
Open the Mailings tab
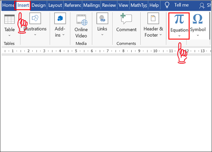point(91,5)
